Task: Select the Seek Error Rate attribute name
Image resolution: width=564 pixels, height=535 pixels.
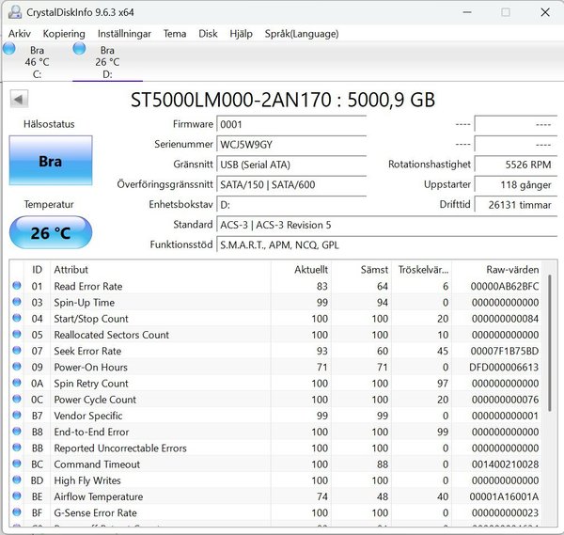Action: pyautogui.click(x=87, y=351)
